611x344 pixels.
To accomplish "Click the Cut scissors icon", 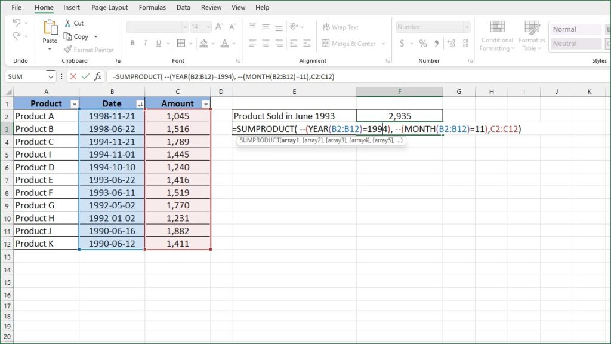I will (67, 23).
